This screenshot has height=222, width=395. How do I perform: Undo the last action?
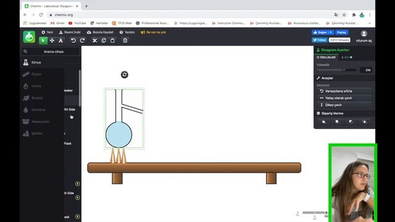73,41
